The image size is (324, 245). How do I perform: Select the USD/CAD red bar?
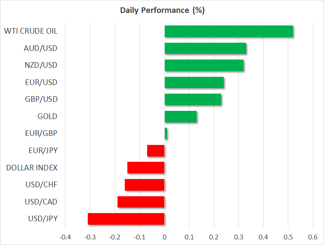click(141, 202)
